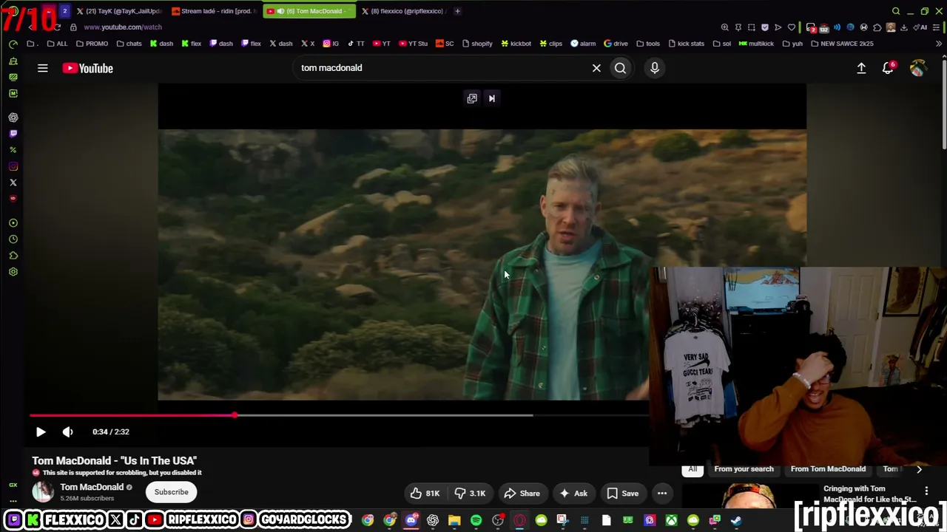This screenshot has width=947, height=532.
Task: Open the Cringing with Tom MacDonald video thumbnail
Action: 749,497
